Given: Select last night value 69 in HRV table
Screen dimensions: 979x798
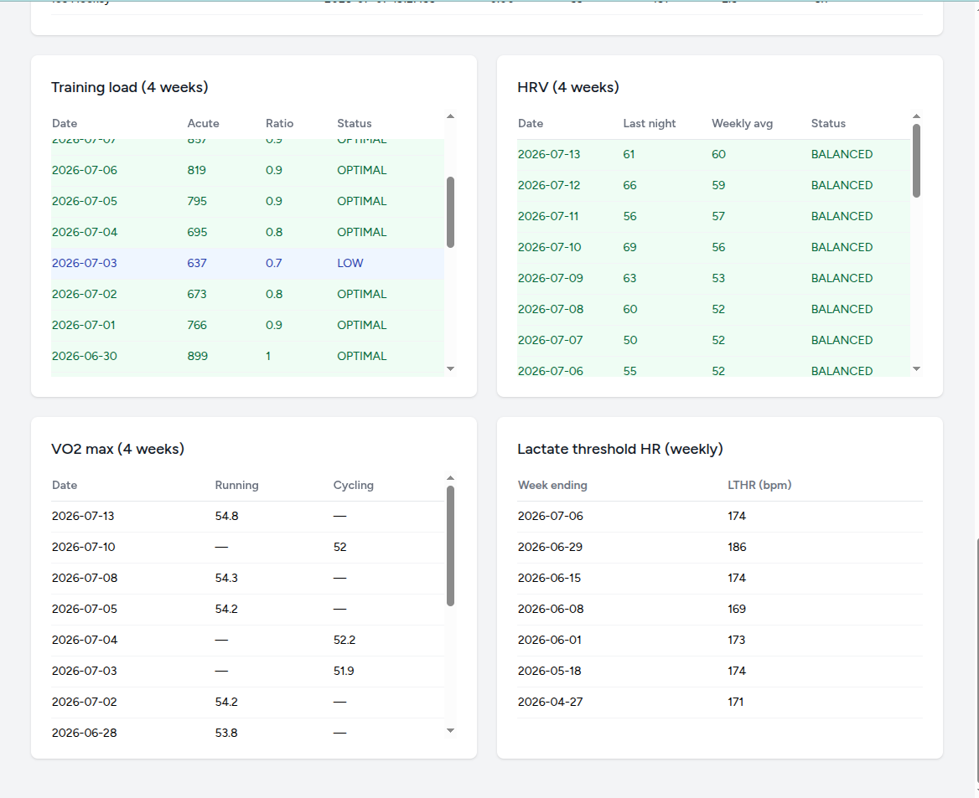Looking at the screenshot, I should pyautogui.click(x=630, y=247).
